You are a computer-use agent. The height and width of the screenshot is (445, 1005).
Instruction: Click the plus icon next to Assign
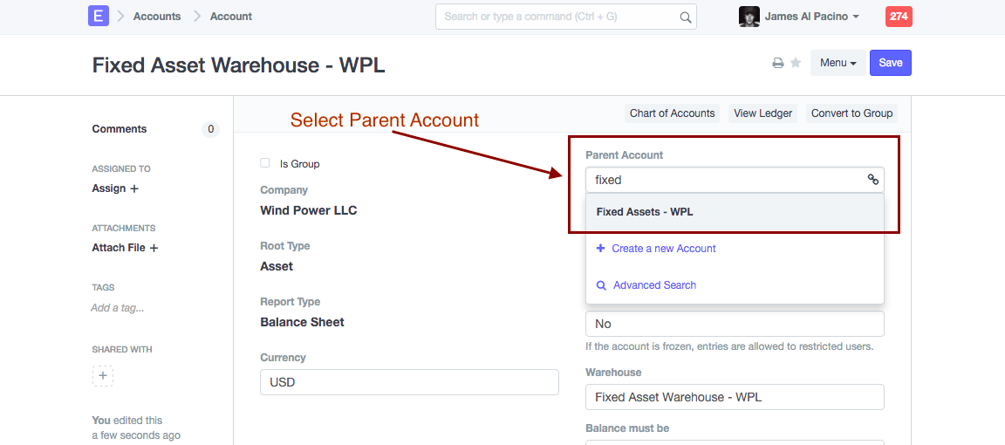pyautogui.click(x=134, y=188)
